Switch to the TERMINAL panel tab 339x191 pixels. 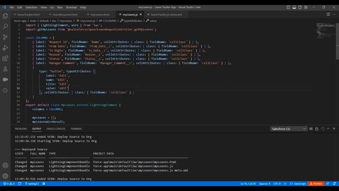pyautogui.click(x=76, y=129)
